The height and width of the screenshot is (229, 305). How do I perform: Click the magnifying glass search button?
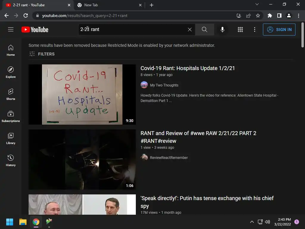pos(204,30)
